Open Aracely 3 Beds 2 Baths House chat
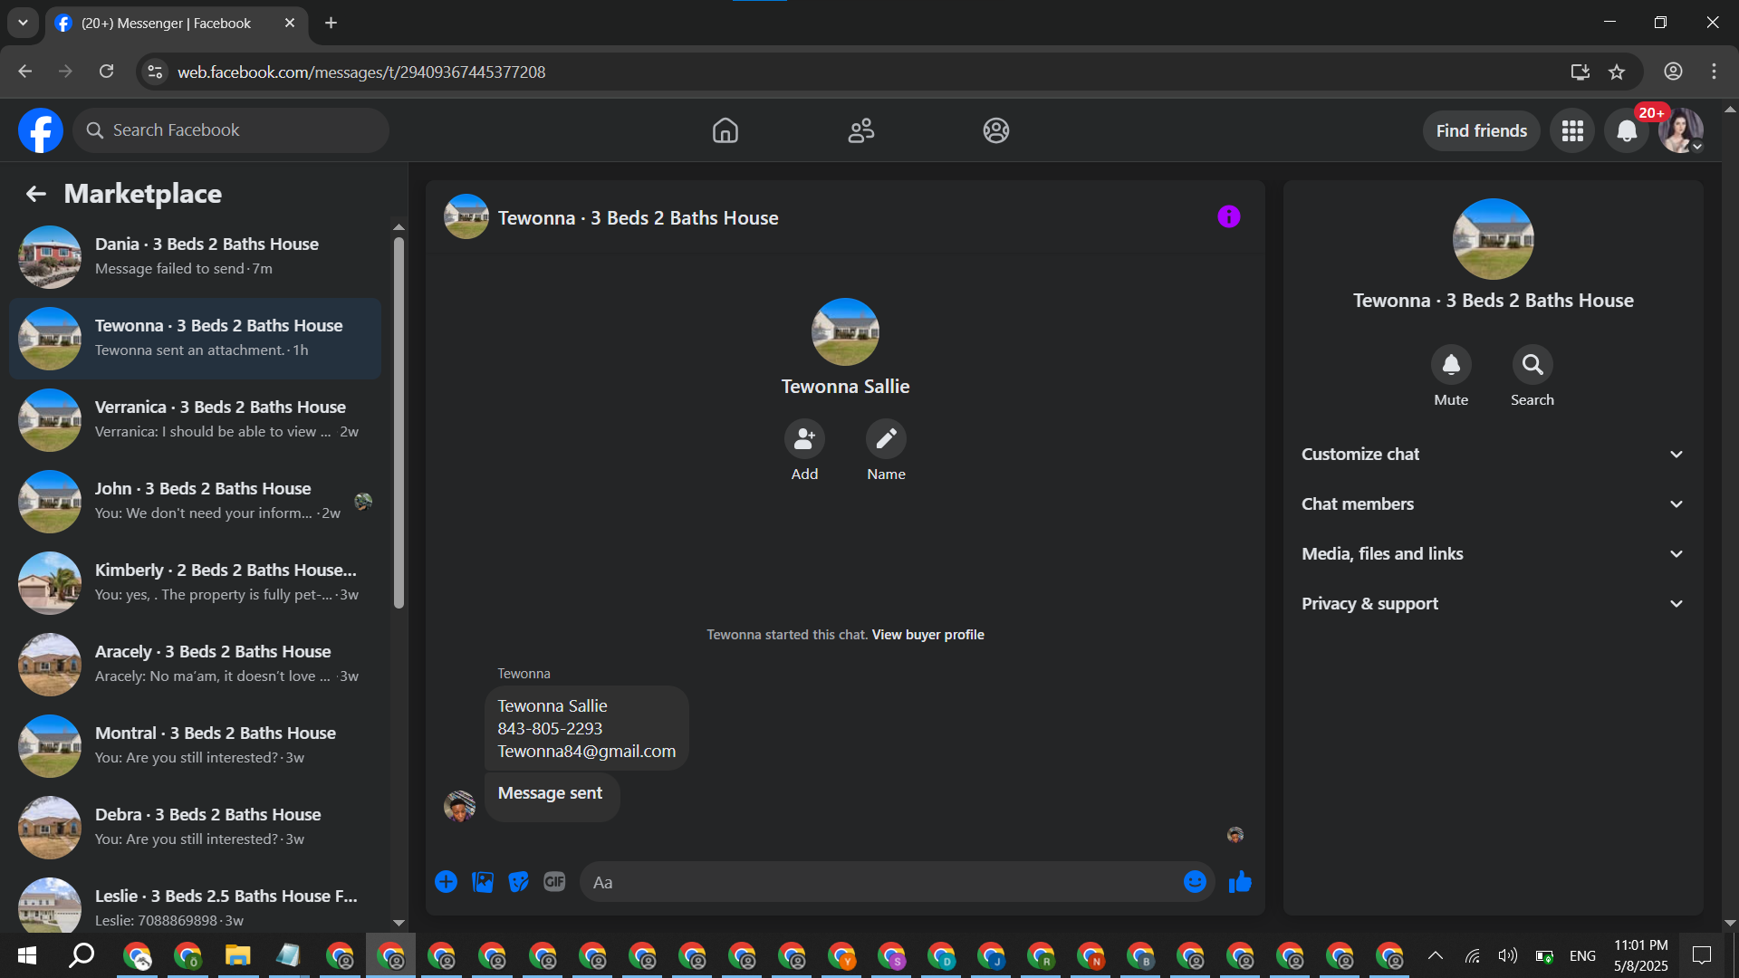Image resolution: width=1739 pixels, height=978 pixels. tap(195, 665)
